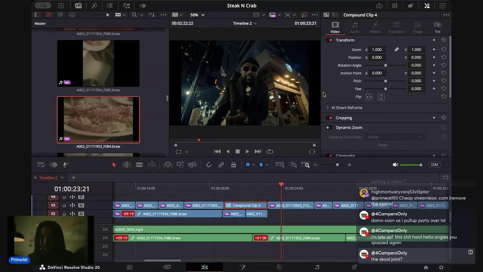The height and width of the screenshot is (272, 483).
Task: Click the Swap button under Dynamic Zoom
Action: (383, 145)
